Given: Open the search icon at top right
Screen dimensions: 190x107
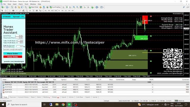Looking at the screenshot, I should (184, 7).
